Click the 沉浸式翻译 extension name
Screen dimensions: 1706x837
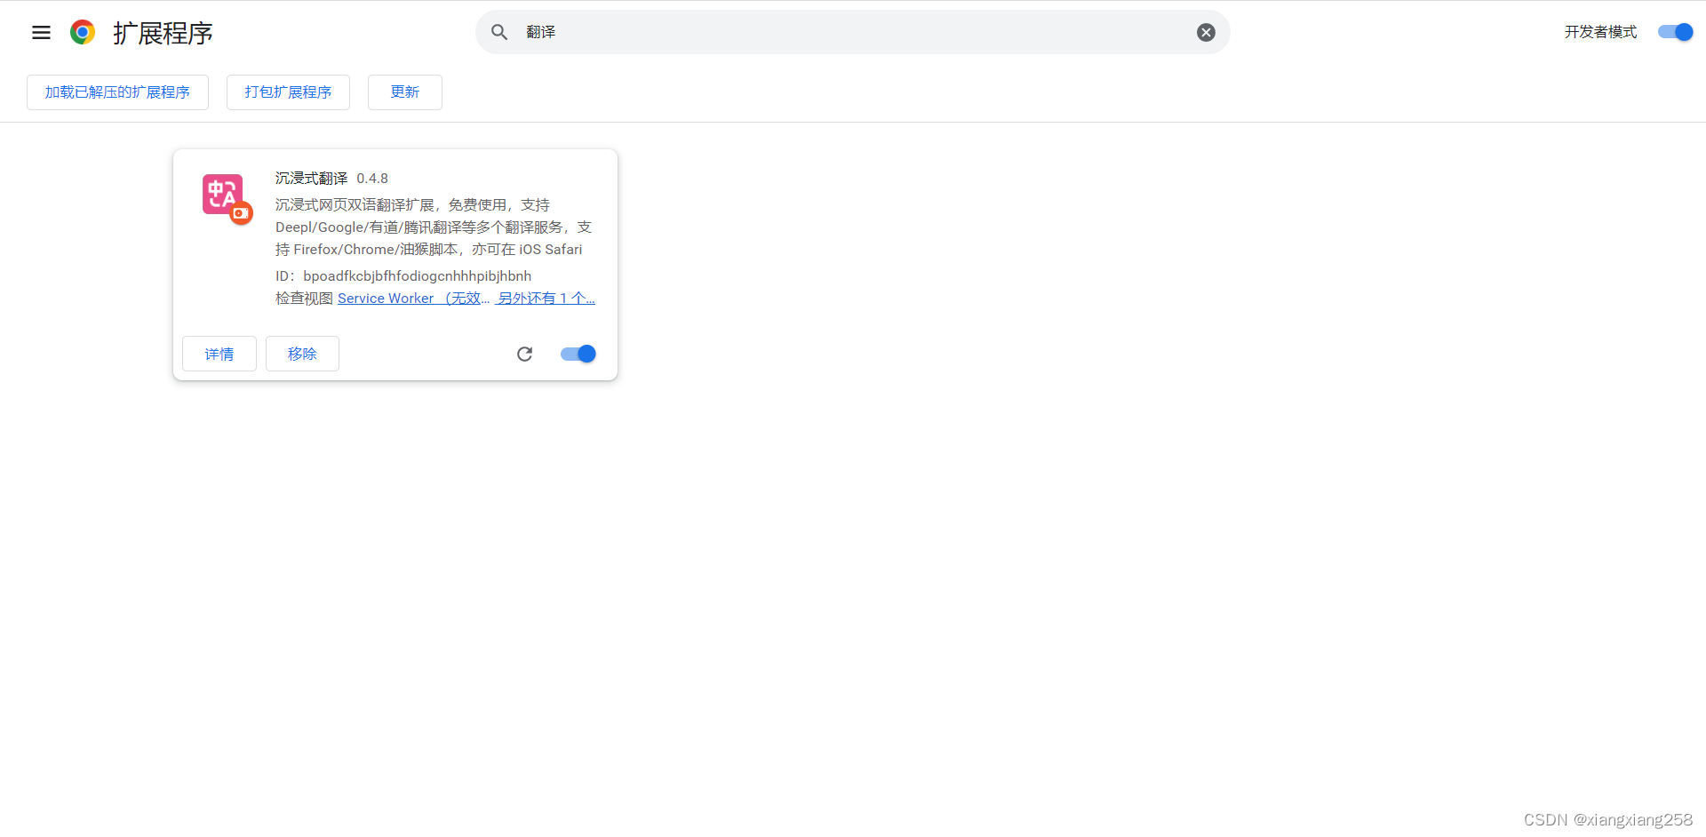(312, 179)
